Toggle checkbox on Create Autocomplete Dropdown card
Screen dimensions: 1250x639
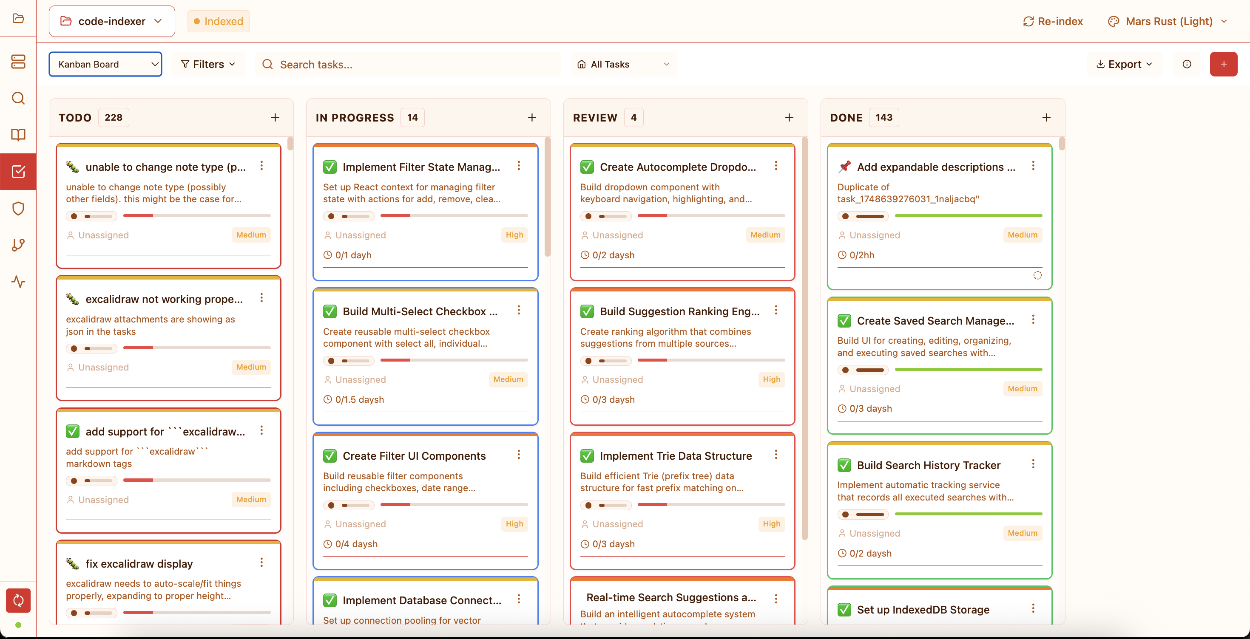587,167
